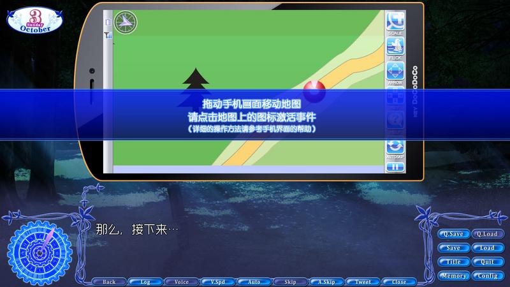The image size is (510, 287).
Task: Open the Save menu
Action: click(x=453, y=248)
